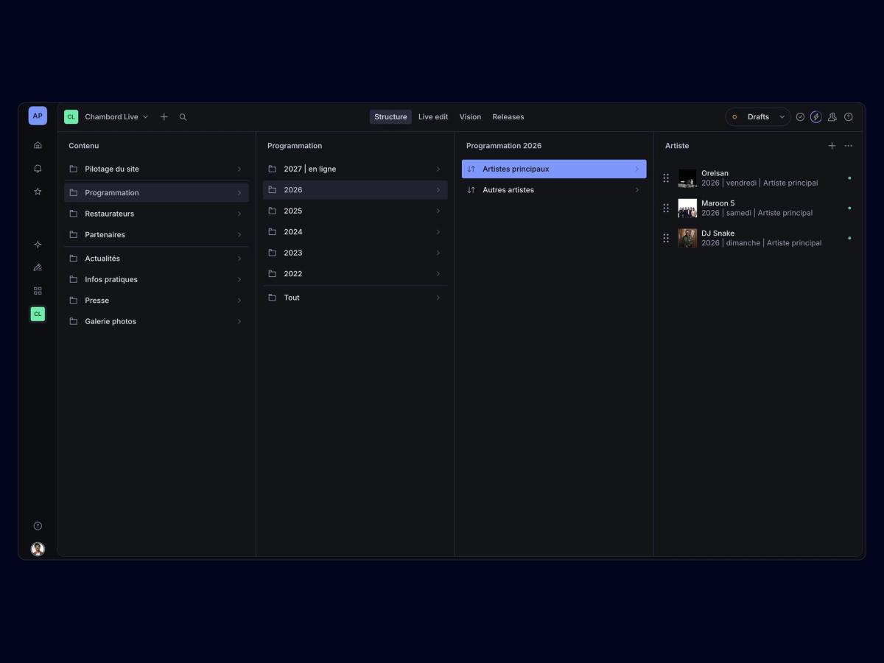Screen dimensions: 884x663
Task: Click the chevron on the 2025 row
Action: point(438,211)
